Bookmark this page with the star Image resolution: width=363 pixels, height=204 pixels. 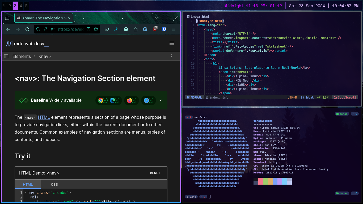click(96, 29)
